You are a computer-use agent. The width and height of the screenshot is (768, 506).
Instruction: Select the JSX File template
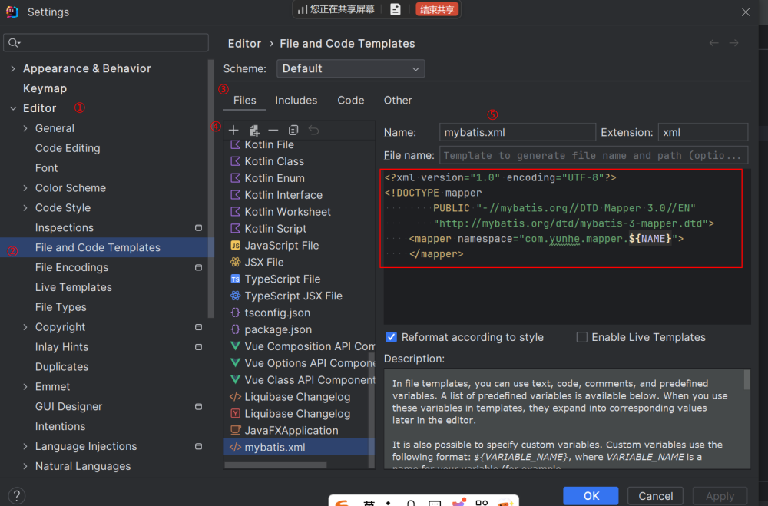pyautogui.click(x=263, y=262)
